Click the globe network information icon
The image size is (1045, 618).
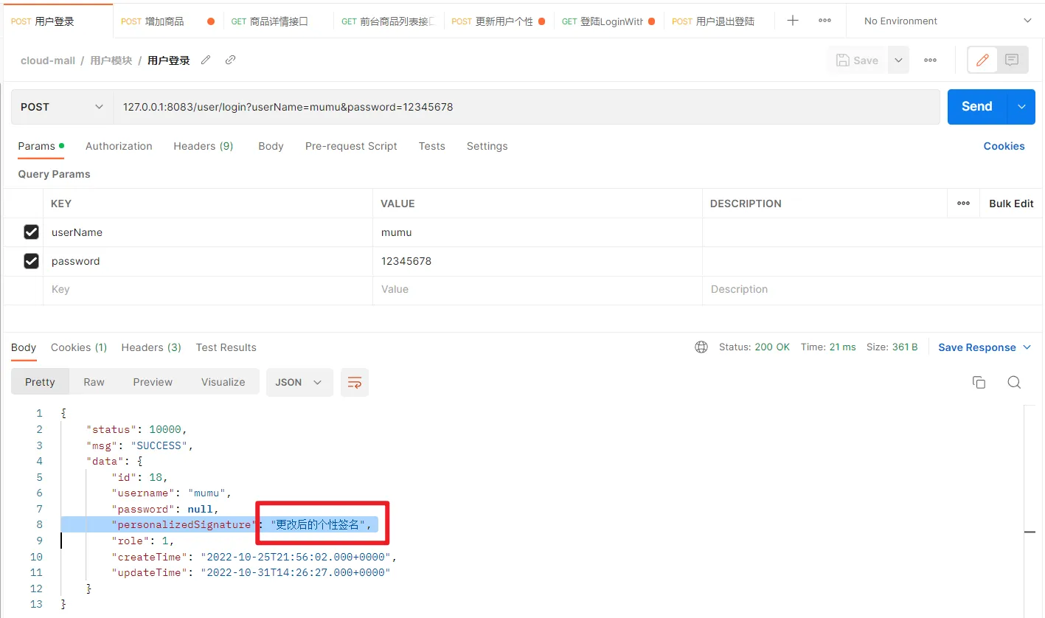701,347
